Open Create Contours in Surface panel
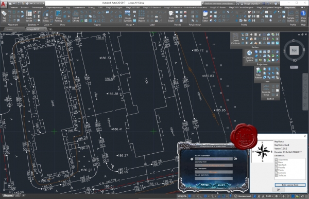The height and width of the screenshot is (199, 309). point(235,39)
